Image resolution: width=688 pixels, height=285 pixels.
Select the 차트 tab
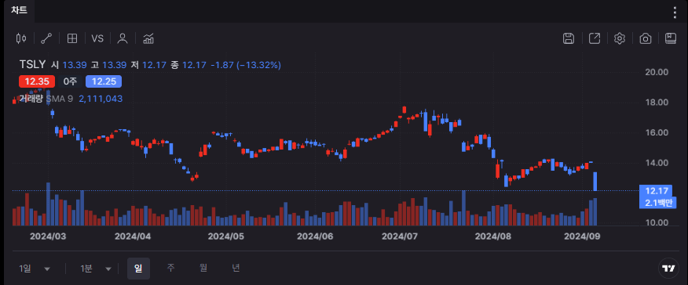pyautogui.click(x=20, y=10)
